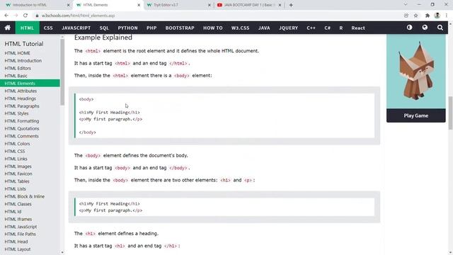This screenshot has width=453, height=255.
Task: Click the sidebar scrollbar thumb
Action: click(62, 72)
